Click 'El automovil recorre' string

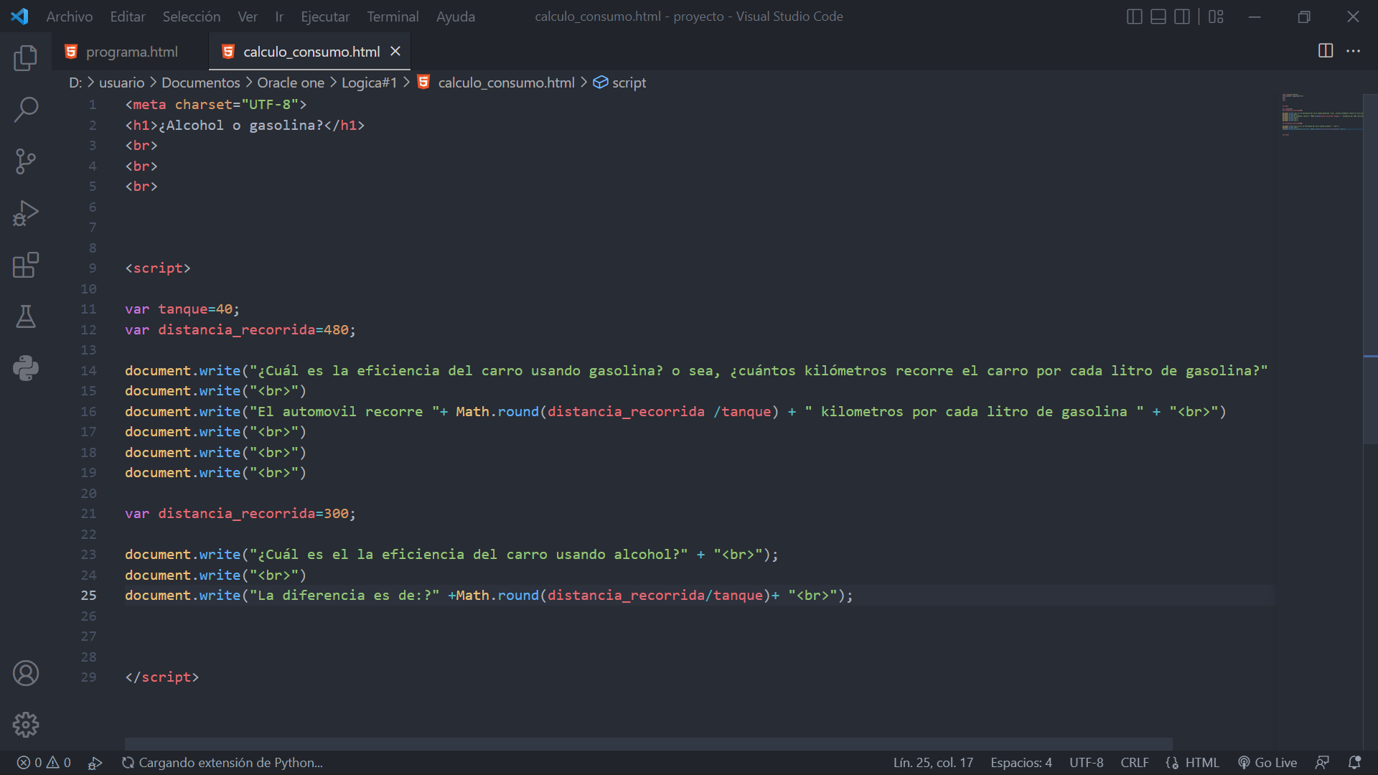pyautogui.click(x=344, y=412)
